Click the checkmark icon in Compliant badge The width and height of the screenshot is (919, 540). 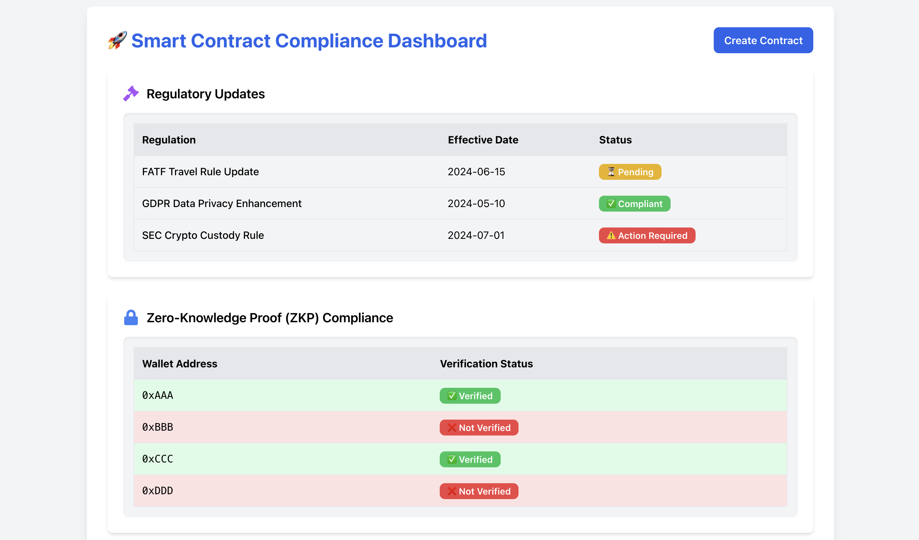click(611, 203)
